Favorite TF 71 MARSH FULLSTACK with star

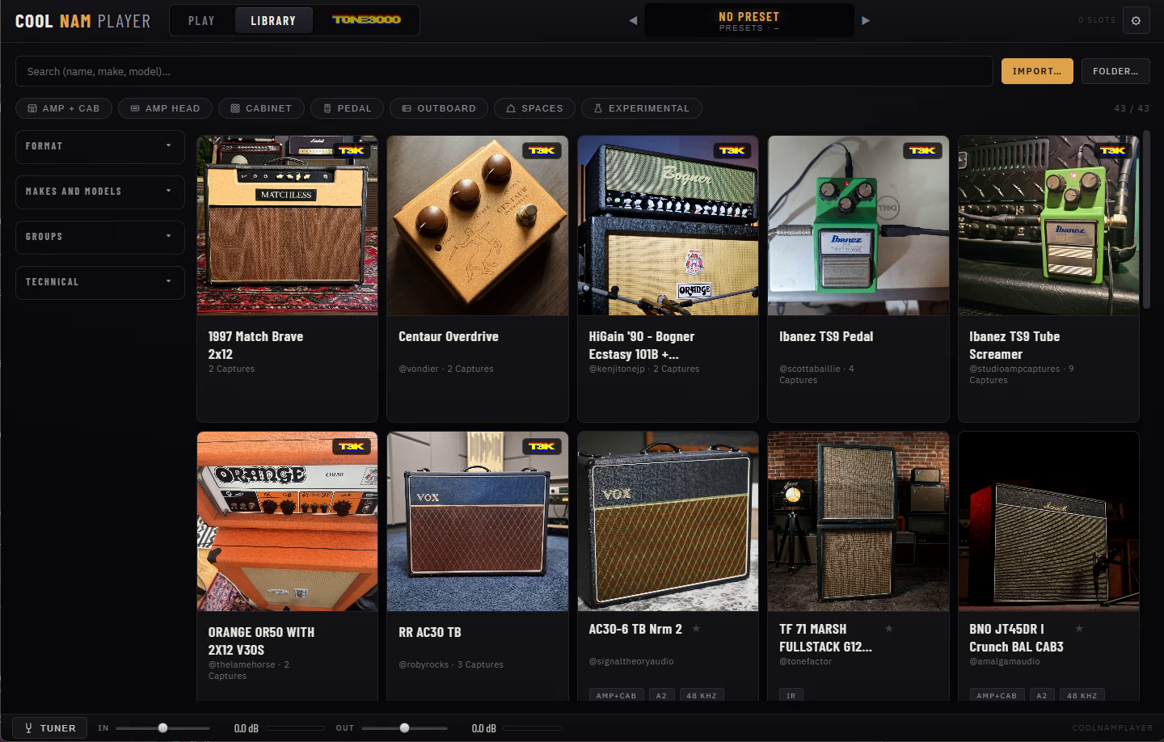click(x=889, y=628)
